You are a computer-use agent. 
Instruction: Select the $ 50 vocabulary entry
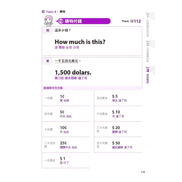118,145
